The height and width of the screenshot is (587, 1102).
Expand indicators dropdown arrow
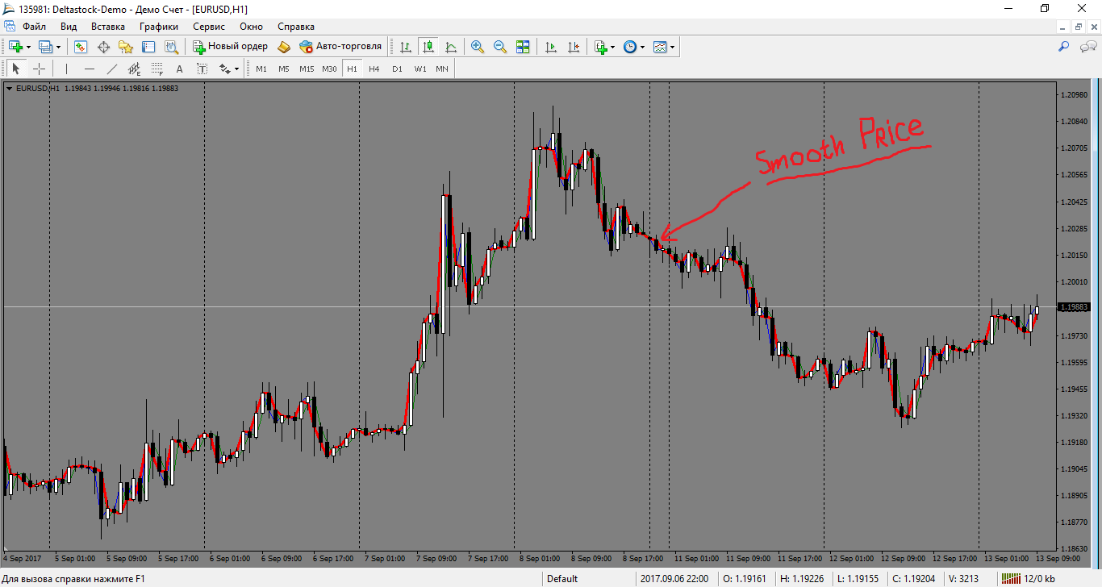(x=613, y=47)
